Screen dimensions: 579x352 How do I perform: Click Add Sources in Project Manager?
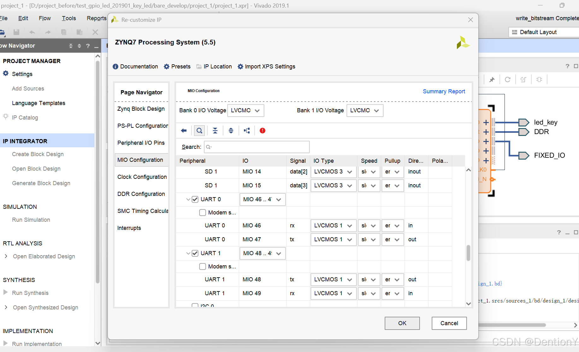coord(28,89)
